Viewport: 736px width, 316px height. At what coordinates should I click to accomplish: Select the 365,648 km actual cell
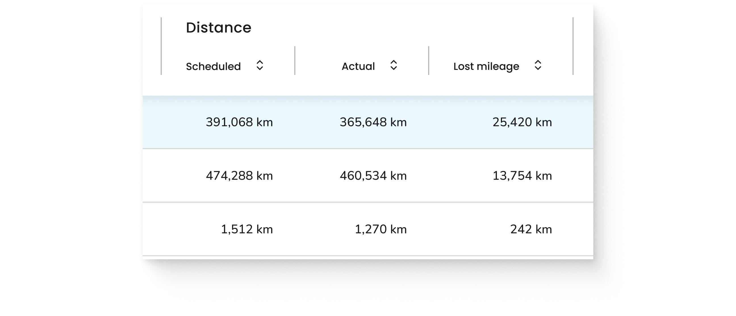pos(373,122)
